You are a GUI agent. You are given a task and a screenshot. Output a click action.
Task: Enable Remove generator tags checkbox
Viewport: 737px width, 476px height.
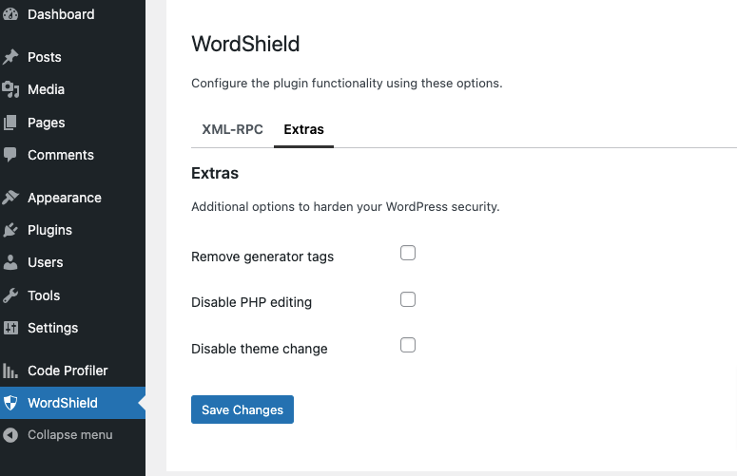(408, 253)
